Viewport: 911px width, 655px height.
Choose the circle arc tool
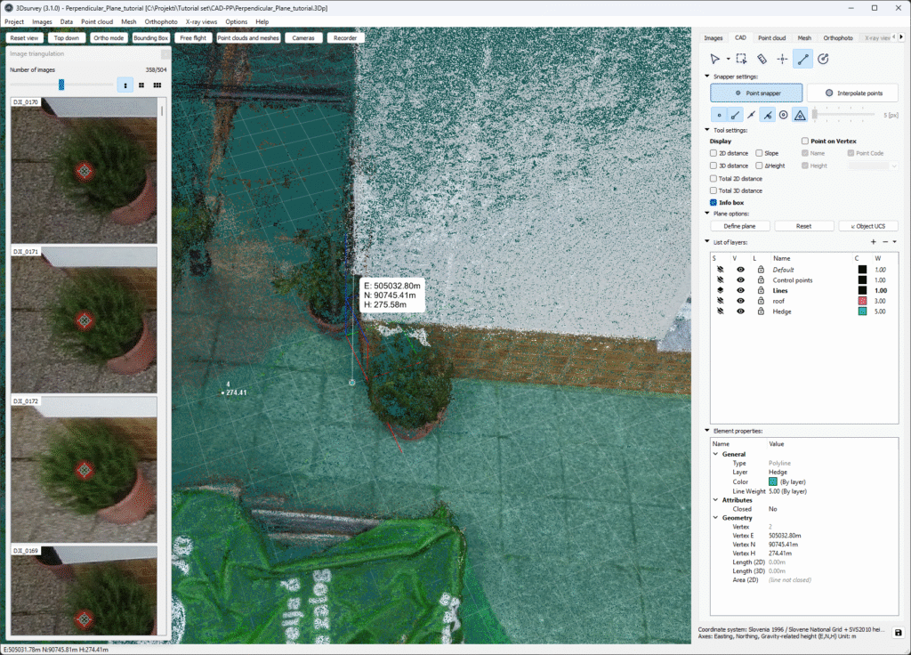[x=823, y=59]
